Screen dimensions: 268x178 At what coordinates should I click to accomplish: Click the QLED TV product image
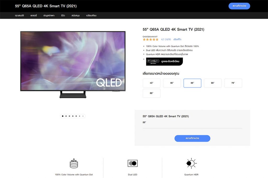73,65
